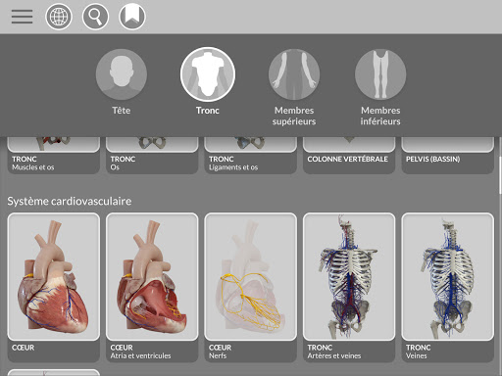This screenshot has width=502, height=376.
Task: Open the globe language icon
Action: [59, 17]
